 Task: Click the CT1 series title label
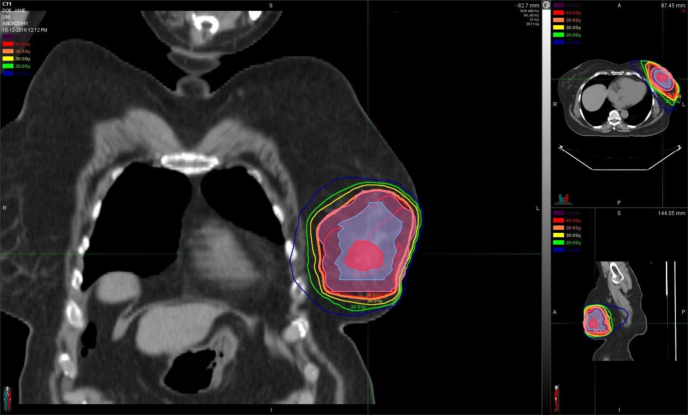pos(7,4)
